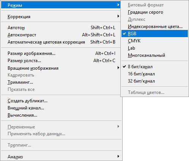Screen dimensions: 189x161
Task: Switch mode to Градации серого
Action: point(154,12)
